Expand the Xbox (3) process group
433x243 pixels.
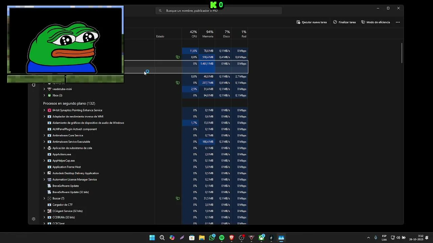coord(44,96)
